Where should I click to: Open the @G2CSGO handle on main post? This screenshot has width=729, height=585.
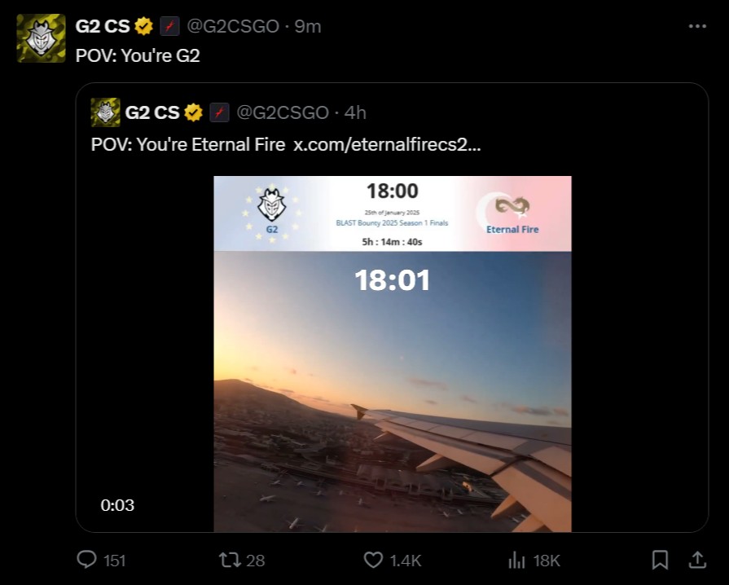pos(233,26)
